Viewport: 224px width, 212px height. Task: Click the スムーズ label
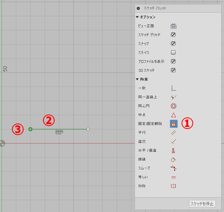click(144, 168)
